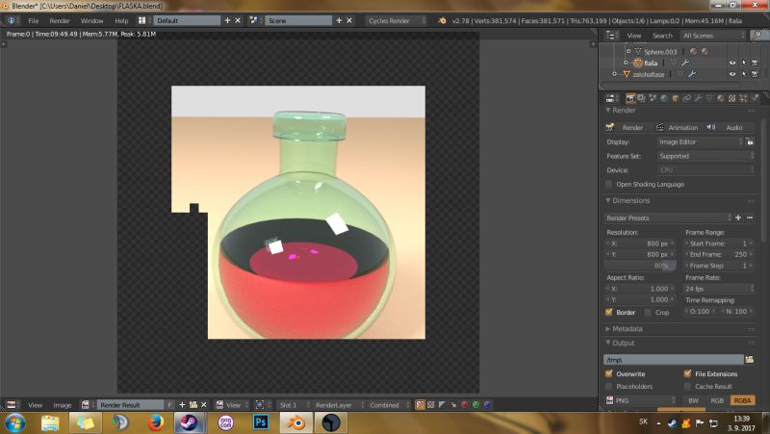Viewport: 770px width, 434px height.
Task: Toggle Border checkbox
Action: [609, 312]
